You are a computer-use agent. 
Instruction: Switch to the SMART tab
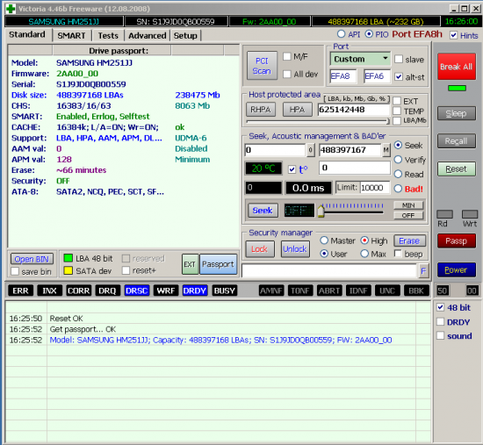71,36
